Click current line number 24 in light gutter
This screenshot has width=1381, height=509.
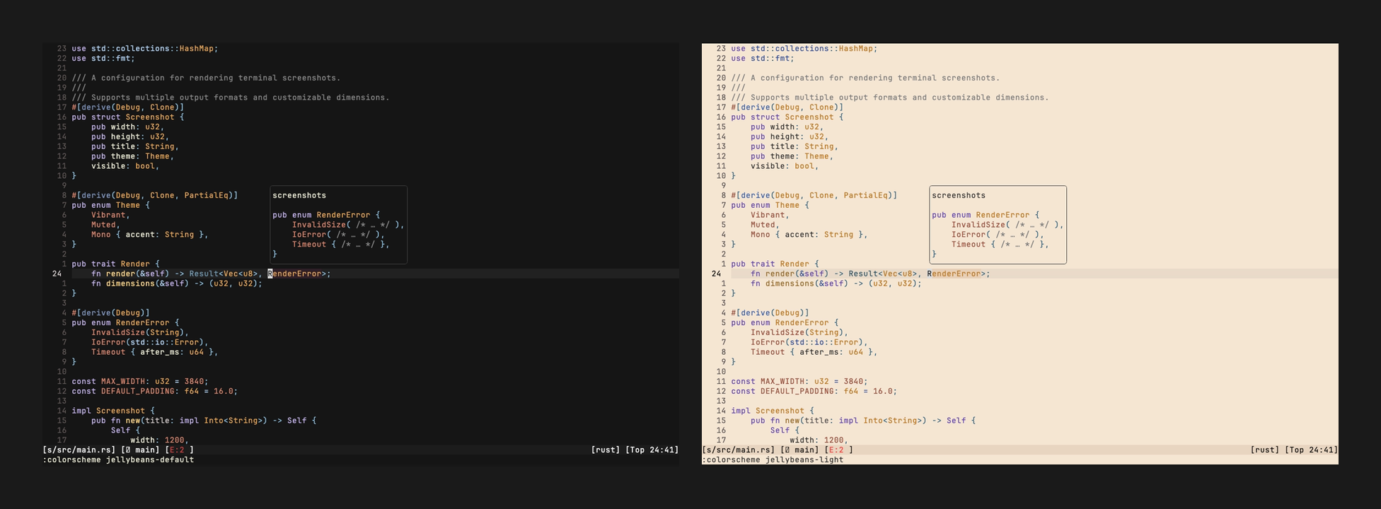(716, 274)
